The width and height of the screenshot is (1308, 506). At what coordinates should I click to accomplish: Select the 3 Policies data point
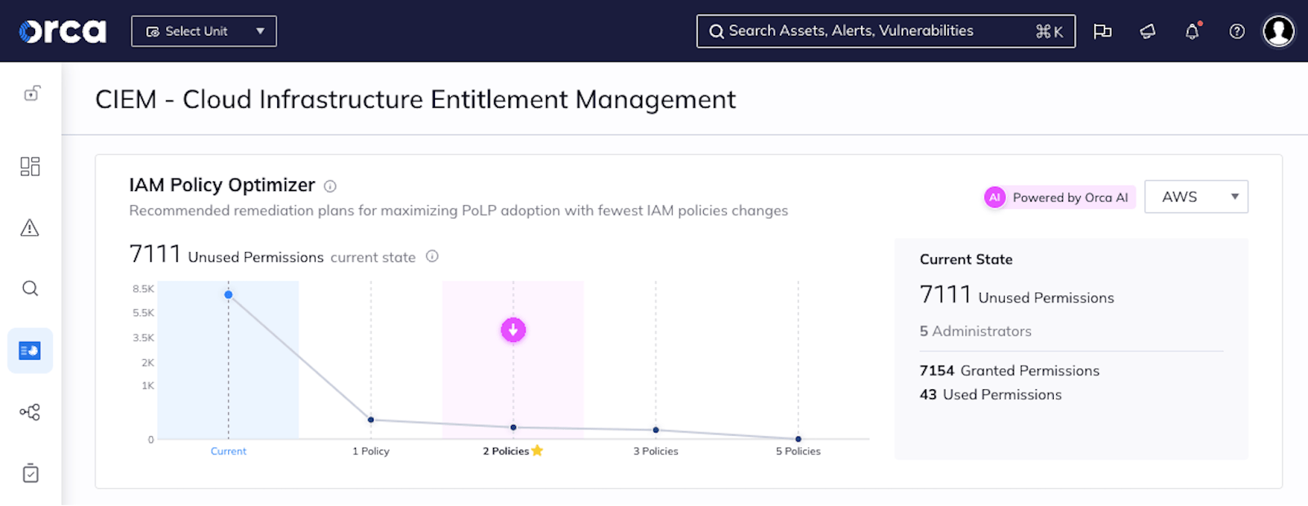coord(656,429)
